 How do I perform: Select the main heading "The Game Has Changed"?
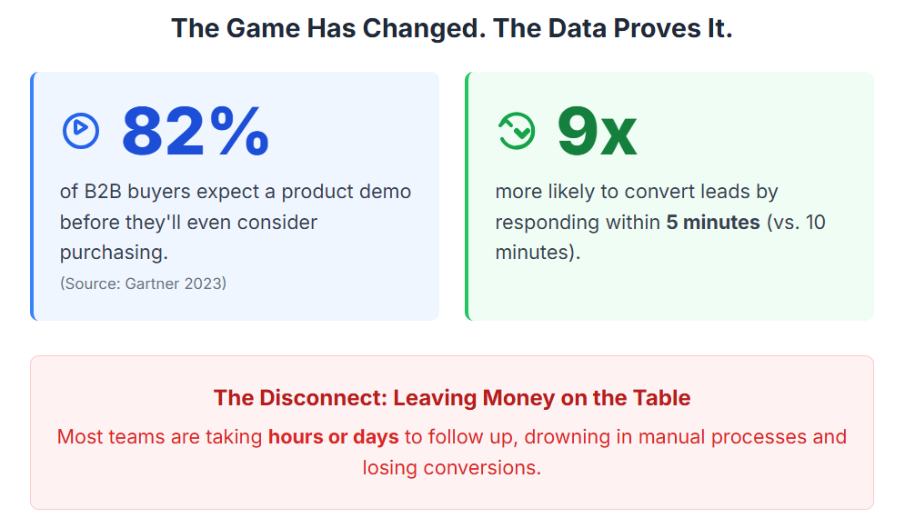451,28
